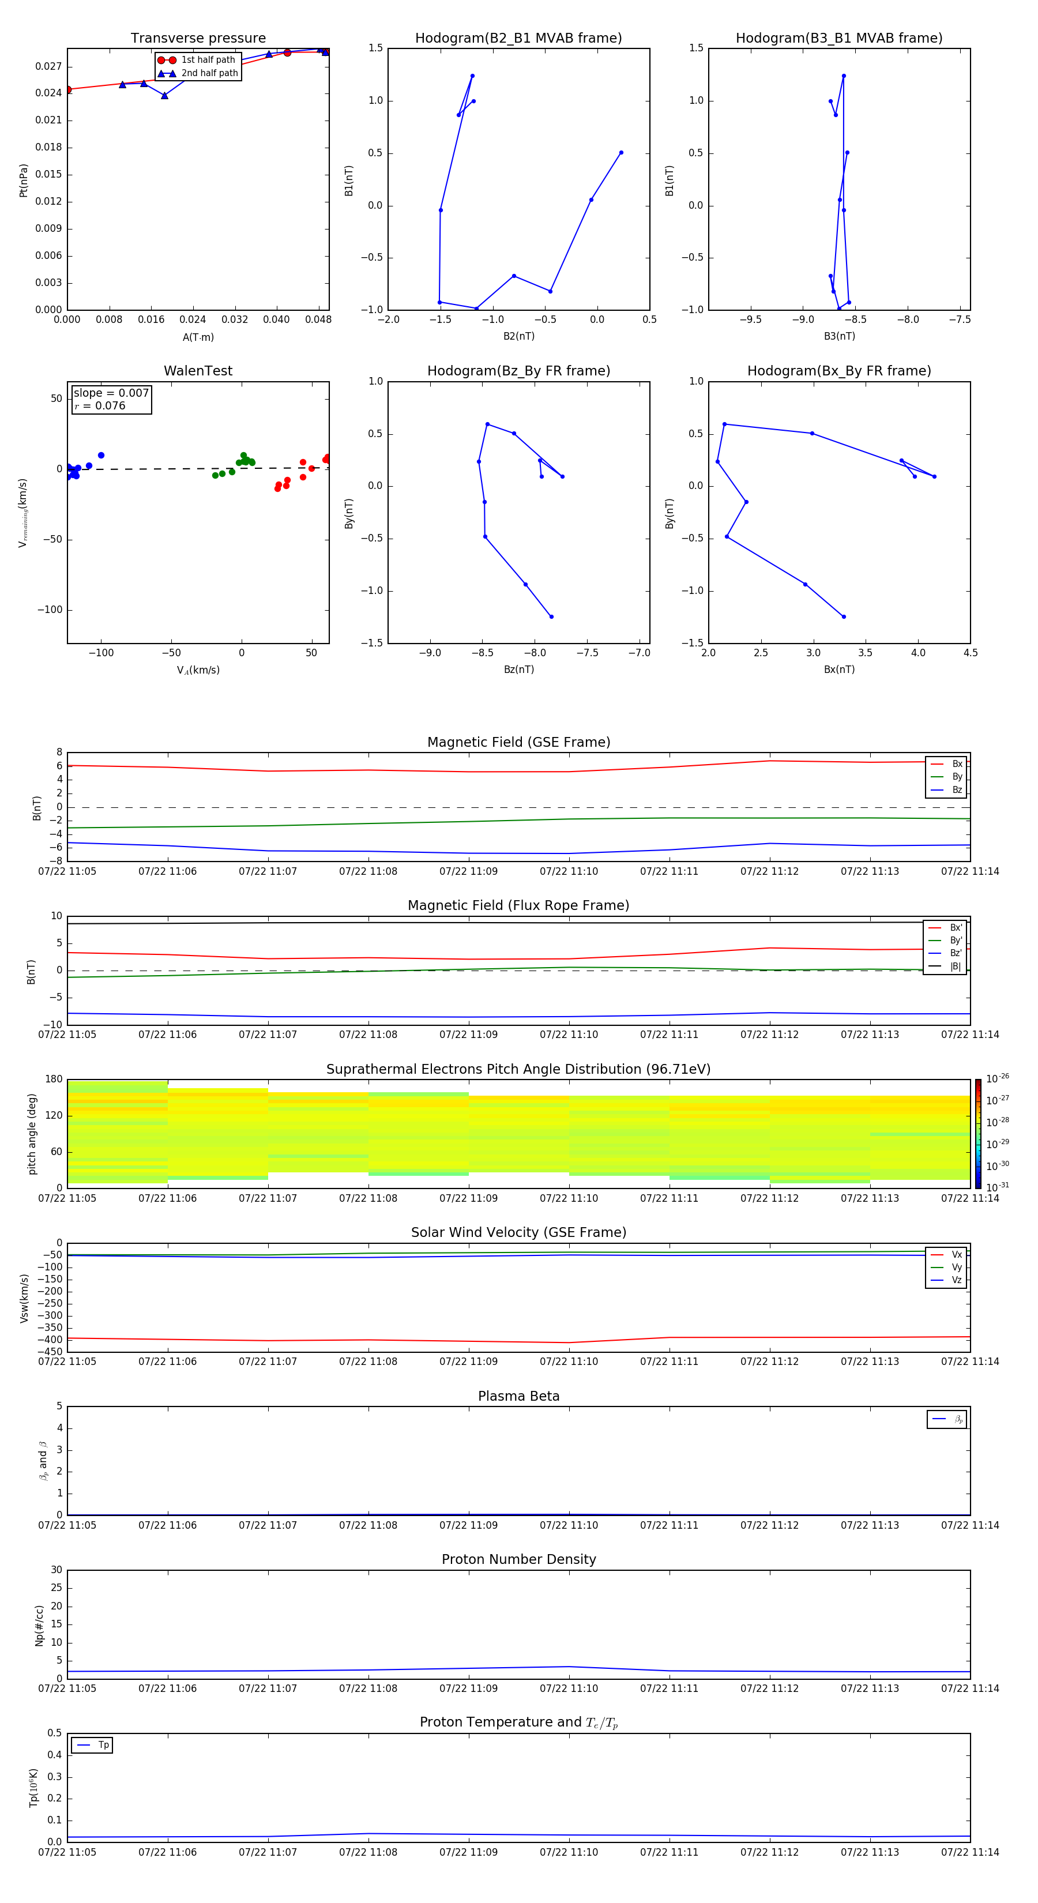Screen dimensions: 1038x1903
Task: Click the Bx legend entry in GSE magnetic field
Action: click(946, 764)
